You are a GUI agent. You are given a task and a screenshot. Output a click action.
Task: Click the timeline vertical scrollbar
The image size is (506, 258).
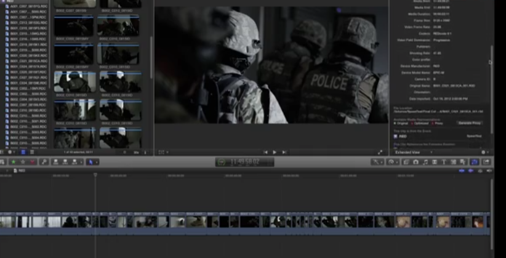(x=491, y=213)
